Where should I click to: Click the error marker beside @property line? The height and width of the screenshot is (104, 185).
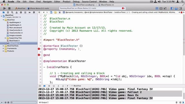click(x=39, y=49)
